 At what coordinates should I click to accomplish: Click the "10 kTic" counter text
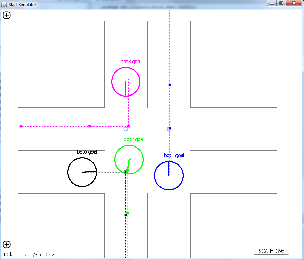click(11, 254)
